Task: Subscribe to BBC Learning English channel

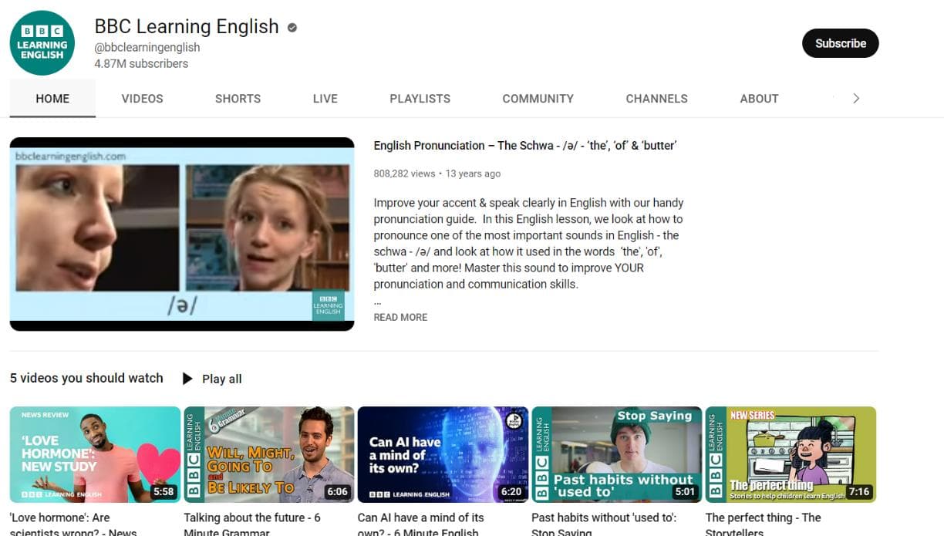Action: tap(840, 43)
